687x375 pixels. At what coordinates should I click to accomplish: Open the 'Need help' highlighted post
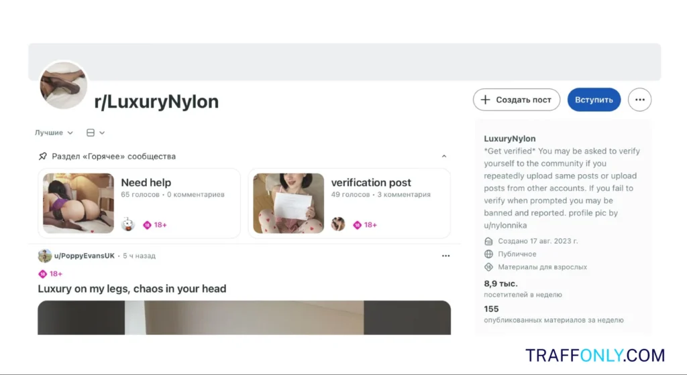click(x=146, y=183)
